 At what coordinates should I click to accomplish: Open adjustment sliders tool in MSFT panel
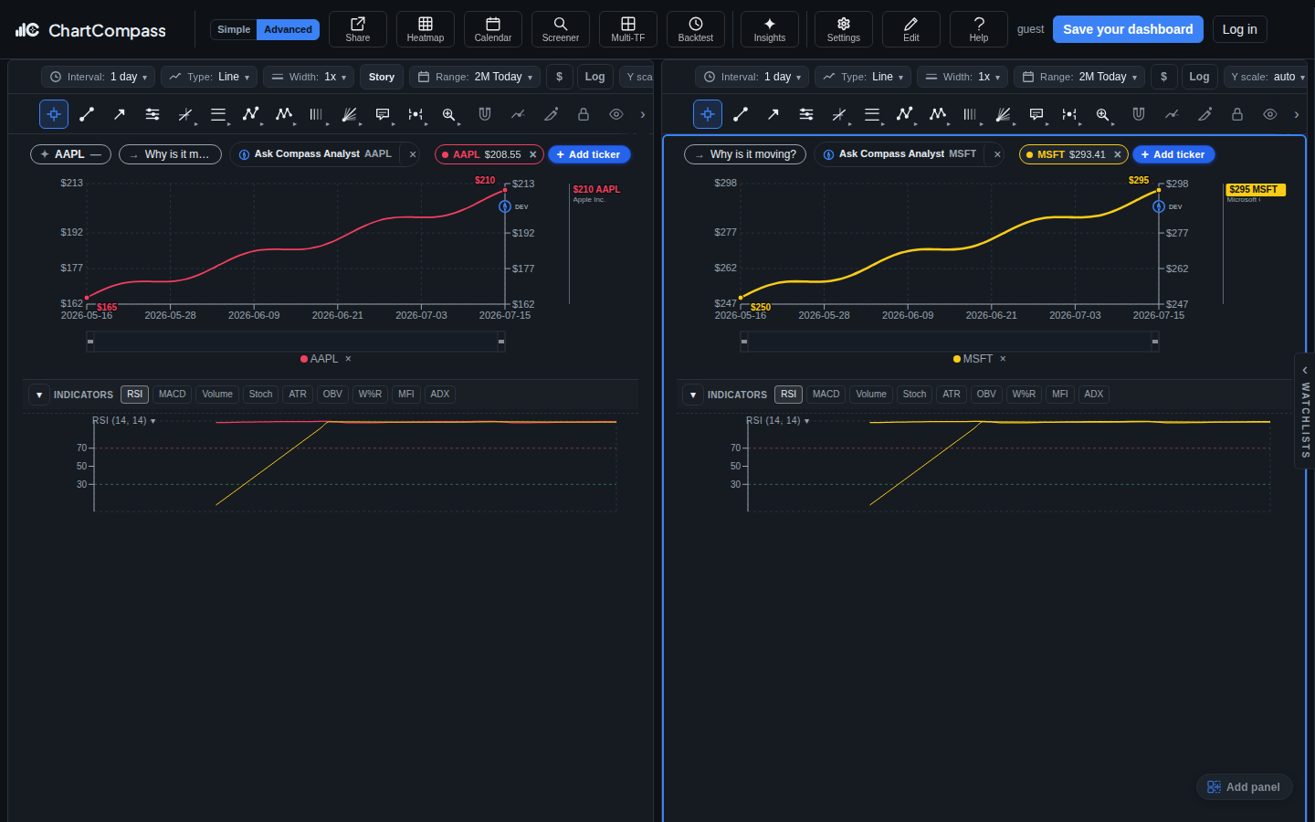(x=806, y=114)
